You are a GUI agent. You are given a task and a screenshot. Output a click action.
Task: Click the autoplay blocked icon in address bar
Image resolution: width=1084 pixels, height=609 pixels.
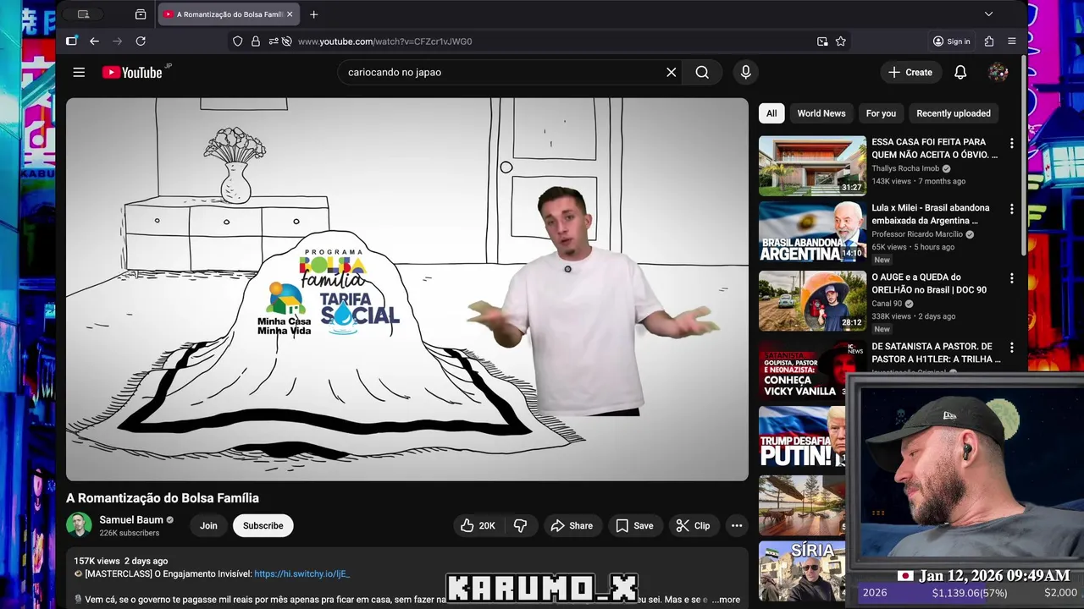(286, 41)
